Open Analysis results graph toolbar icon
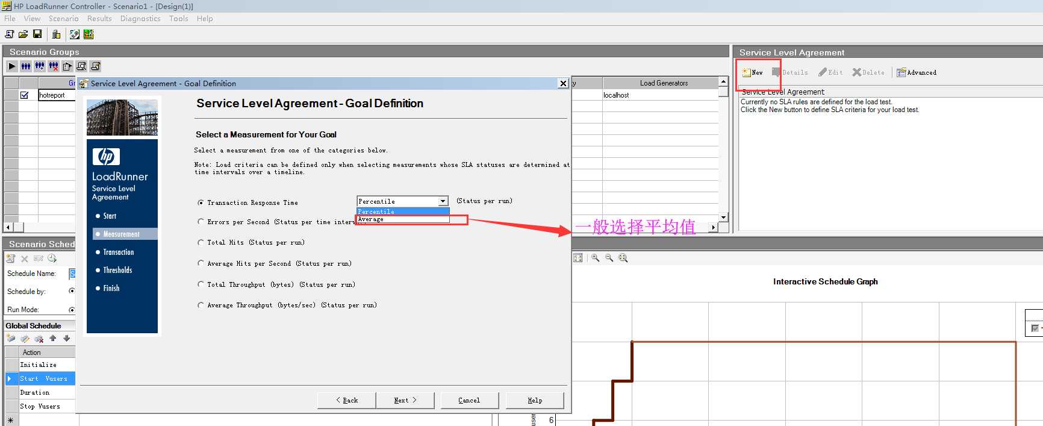Viewport: 1043px width, 426px height. (x=89, y=34)
